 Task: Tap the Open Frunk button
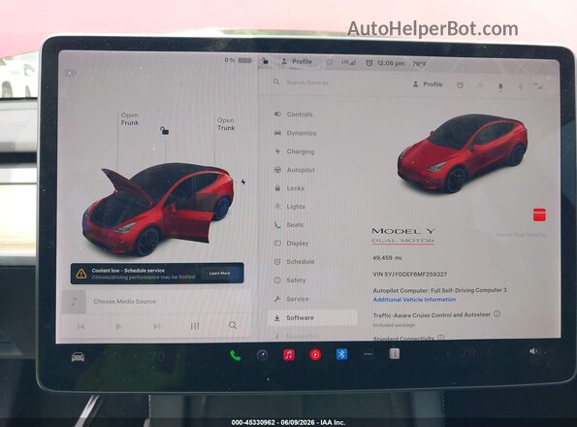tap(130, 119)
